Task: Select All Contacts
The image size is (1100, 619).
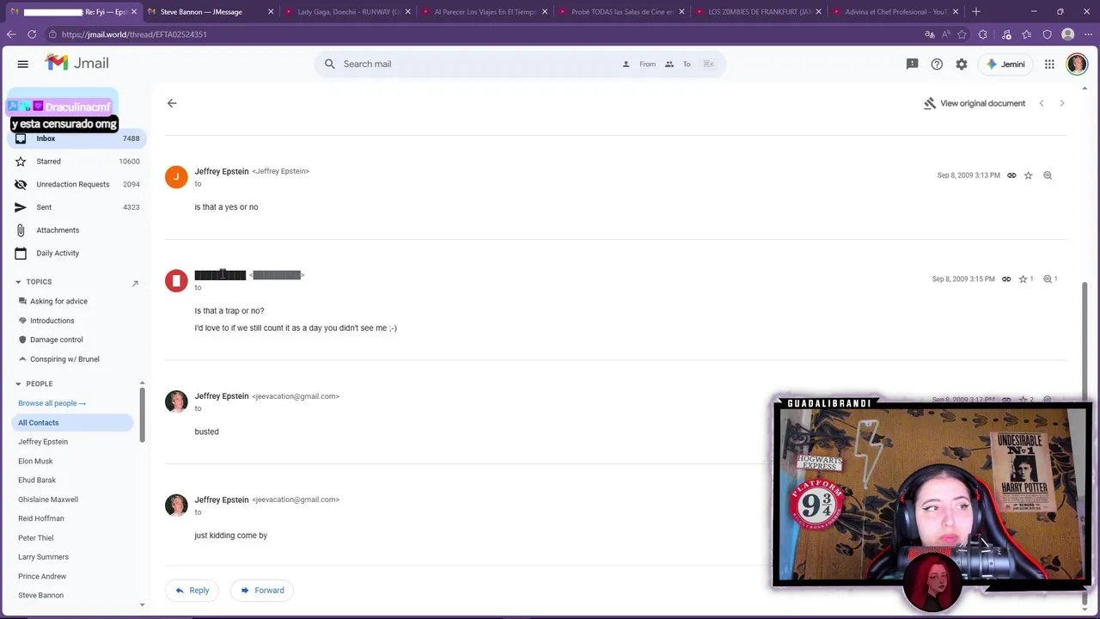Action: point(73,423)
